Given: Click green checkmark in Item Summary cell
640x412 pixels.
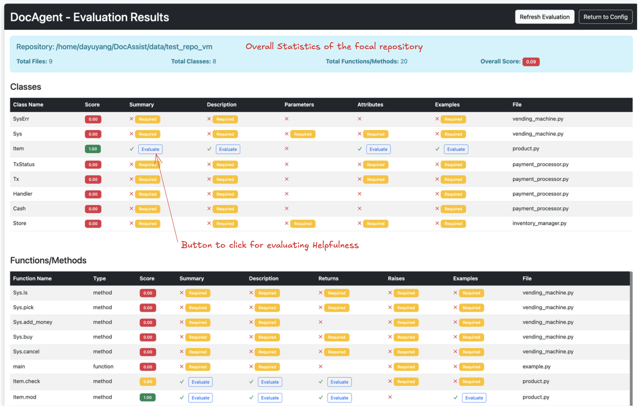Looking at the screenshot, I should pos(132,149).
